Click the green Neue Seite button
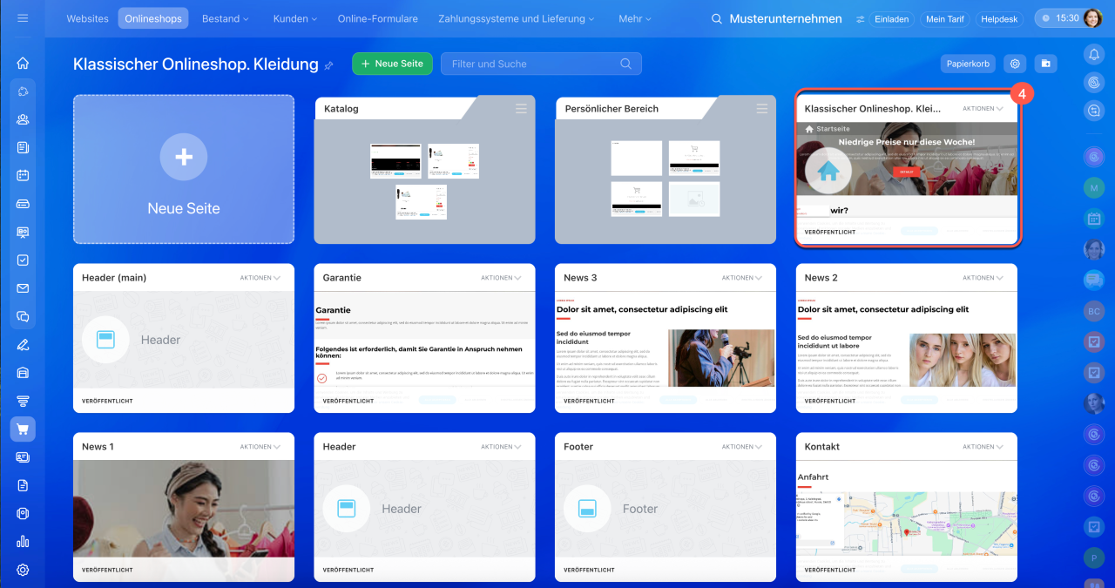1115x588 pixels. tap(392, 64)
